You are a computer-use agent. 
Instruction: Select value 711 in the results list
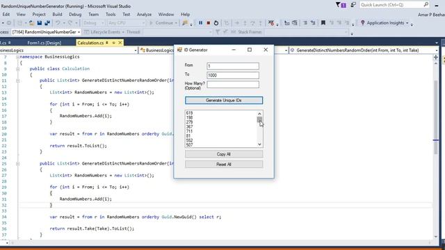(190, 131)
